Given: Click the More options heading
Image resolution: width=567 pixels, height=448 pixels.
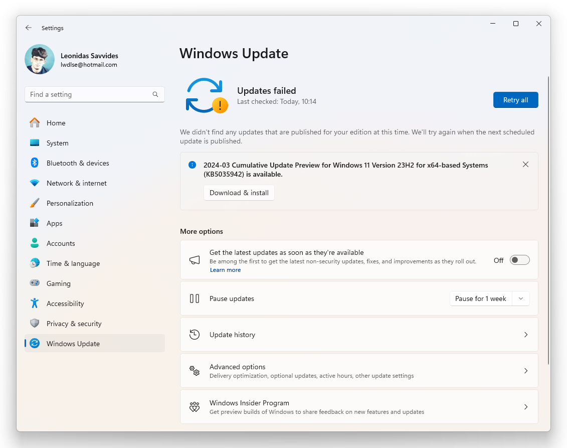Looking at the screenshot, I should [x=202, y=231].
